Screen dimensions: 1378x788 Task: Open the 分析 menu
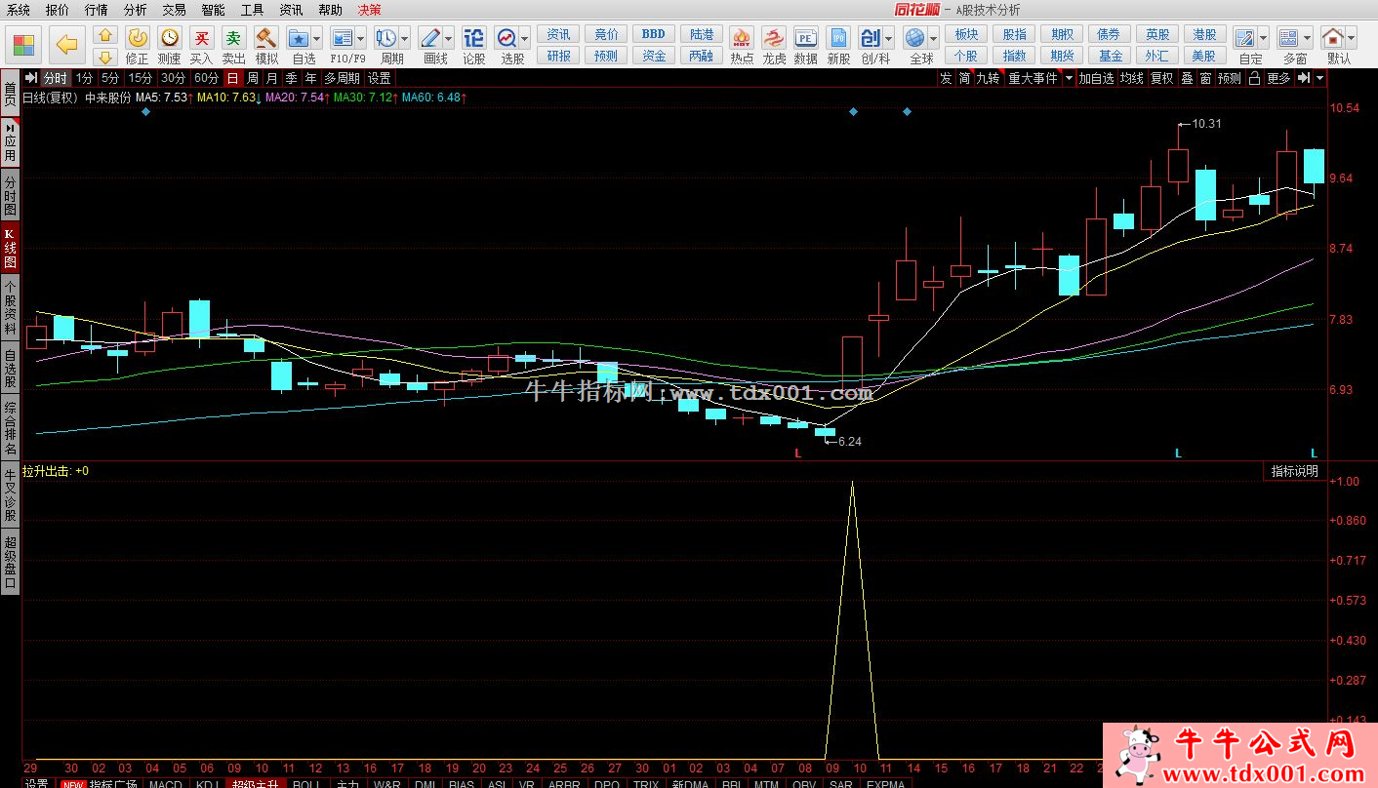(136, 10)
